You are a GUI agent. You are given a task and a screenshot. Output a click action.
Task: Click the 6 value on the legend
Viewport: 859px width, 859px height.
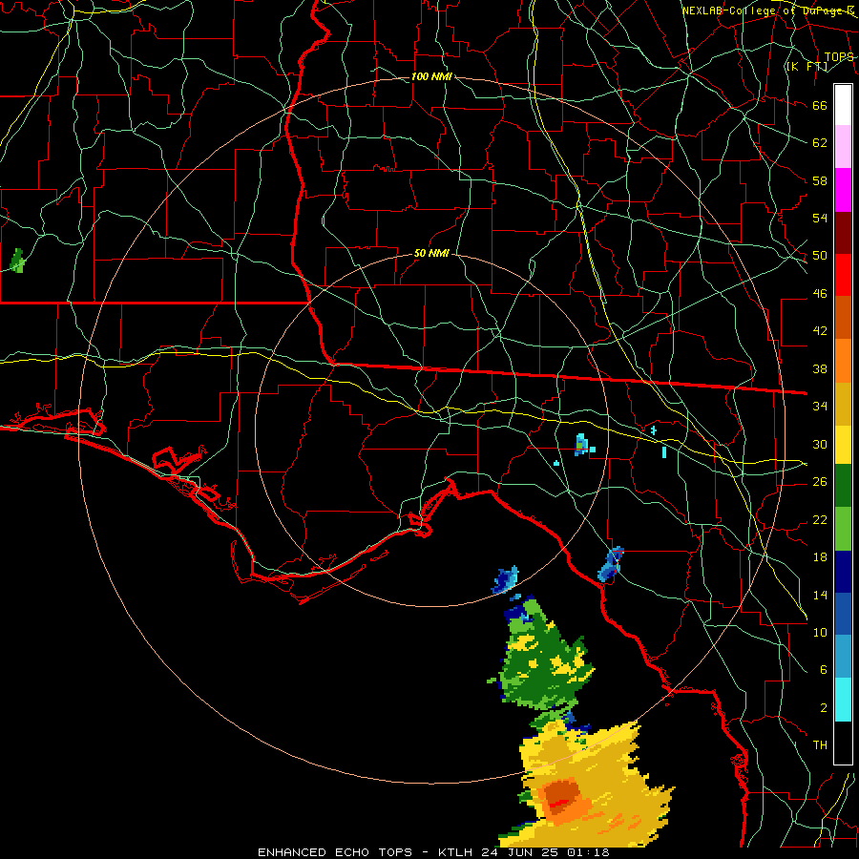click(823, 670)
